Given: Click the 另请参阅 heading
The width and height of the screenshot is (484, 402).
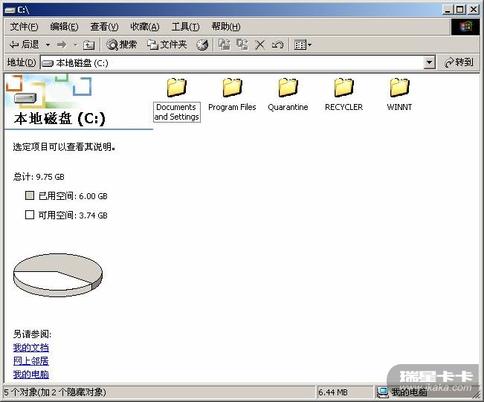Looking at the screenshot, I should point(32,334).
